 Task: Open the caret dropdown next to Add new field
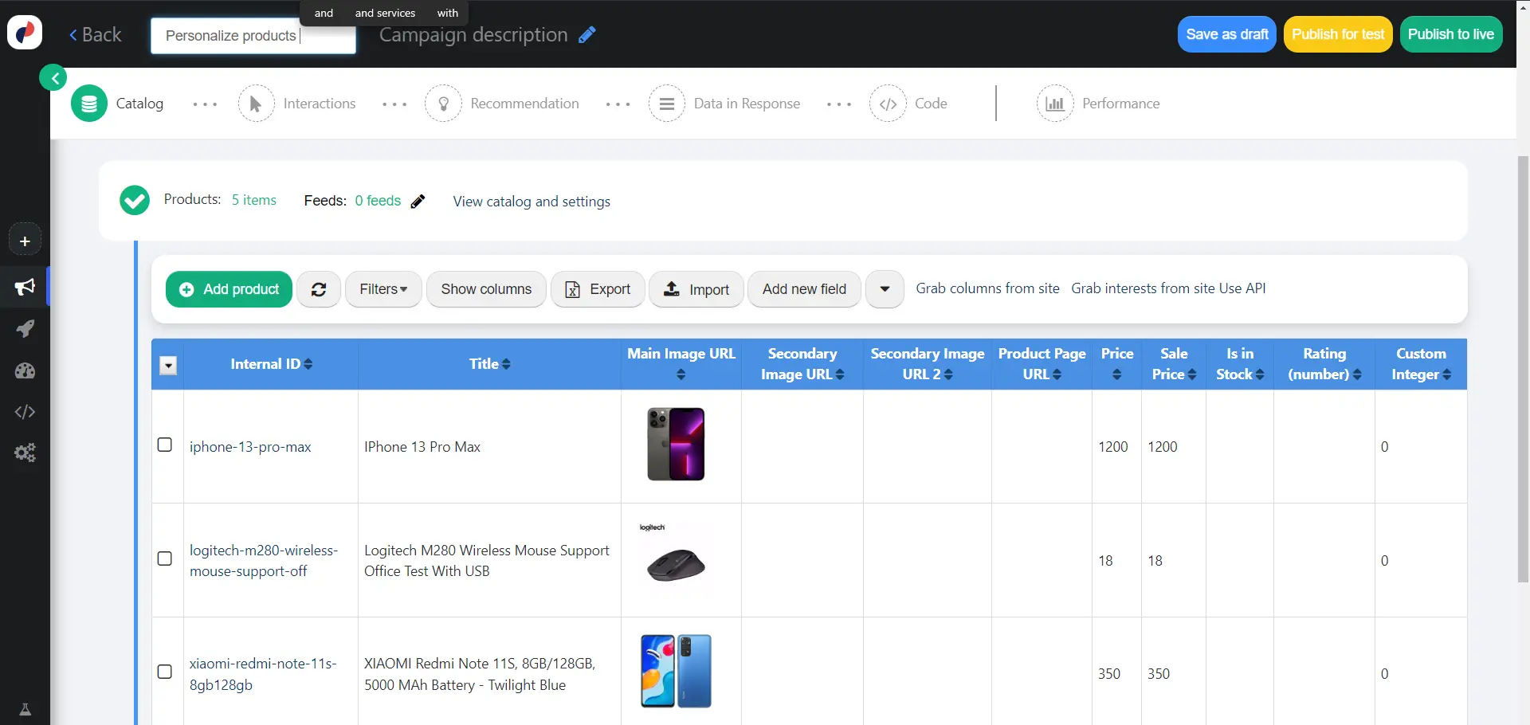[x=885, y=289]
